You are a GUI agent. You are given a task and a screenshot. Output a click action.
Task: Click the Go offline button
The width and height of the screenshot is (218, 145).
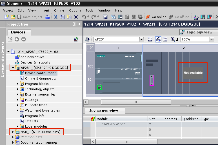point(179,17)
